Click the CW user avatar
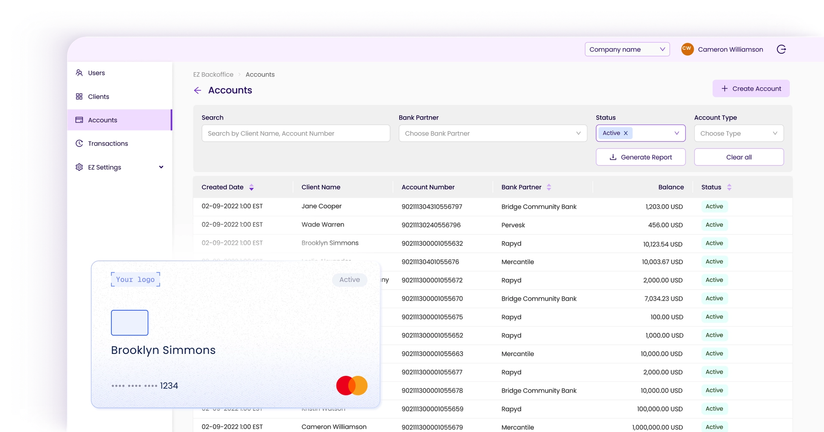The image size is (824, 432). (x=687, y=49)
